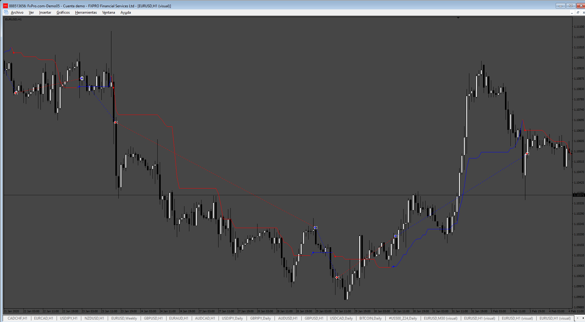
Task: Switch to the AUDCAD,H1 chart tab
Action: click(x=205, y=318)
